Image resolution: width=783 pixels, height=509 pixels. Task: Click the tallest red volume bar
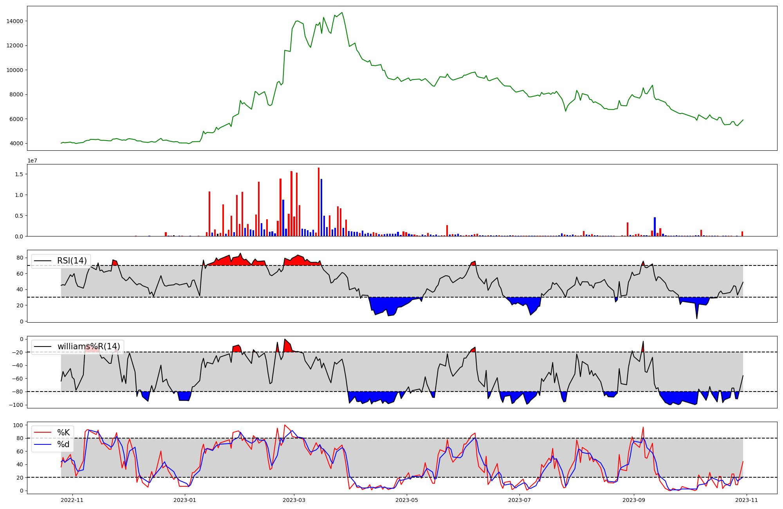(319, 202)
